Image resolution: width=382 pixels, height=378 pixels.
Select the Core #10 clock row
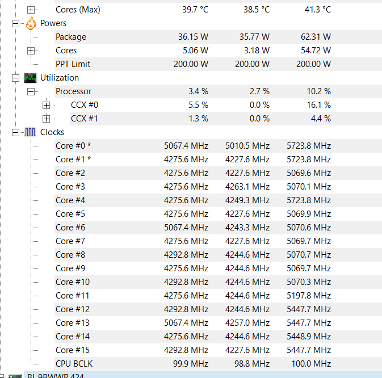(x=218, y=283)
